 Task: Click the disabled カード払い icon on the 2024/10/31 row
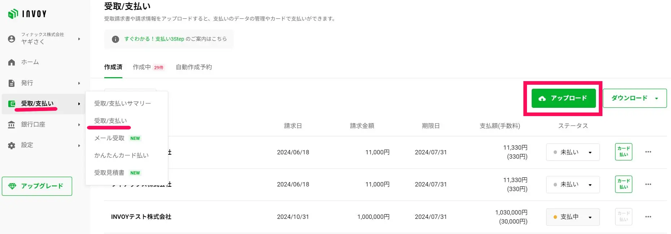coord(623,217)
